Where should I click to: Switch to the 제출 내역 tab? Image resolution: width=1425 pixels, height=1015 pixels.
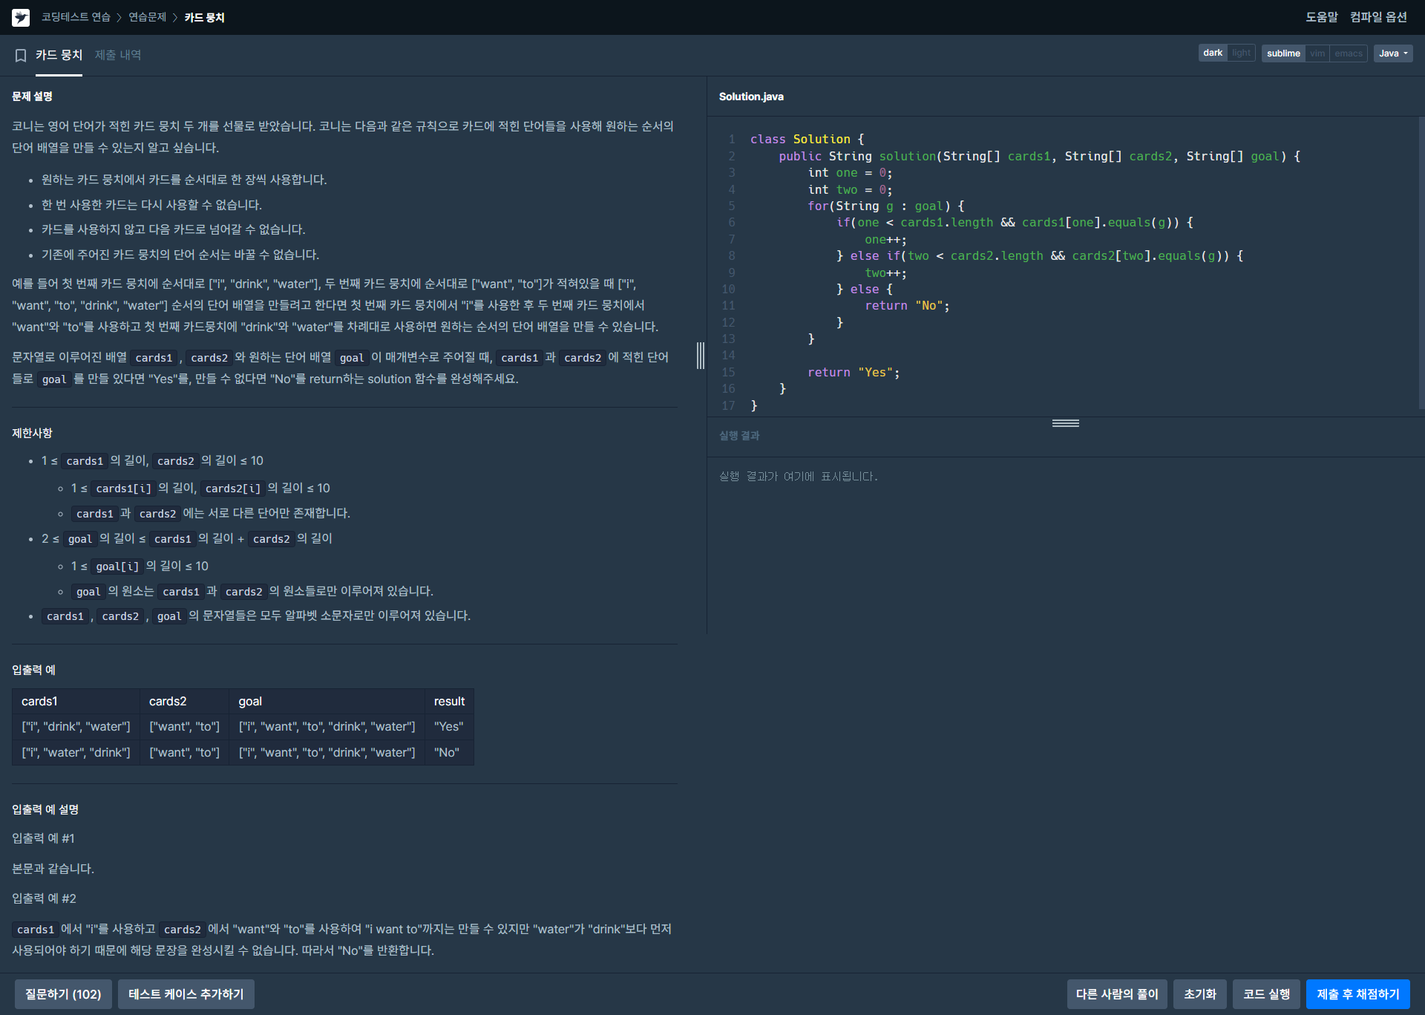point(118,55)
